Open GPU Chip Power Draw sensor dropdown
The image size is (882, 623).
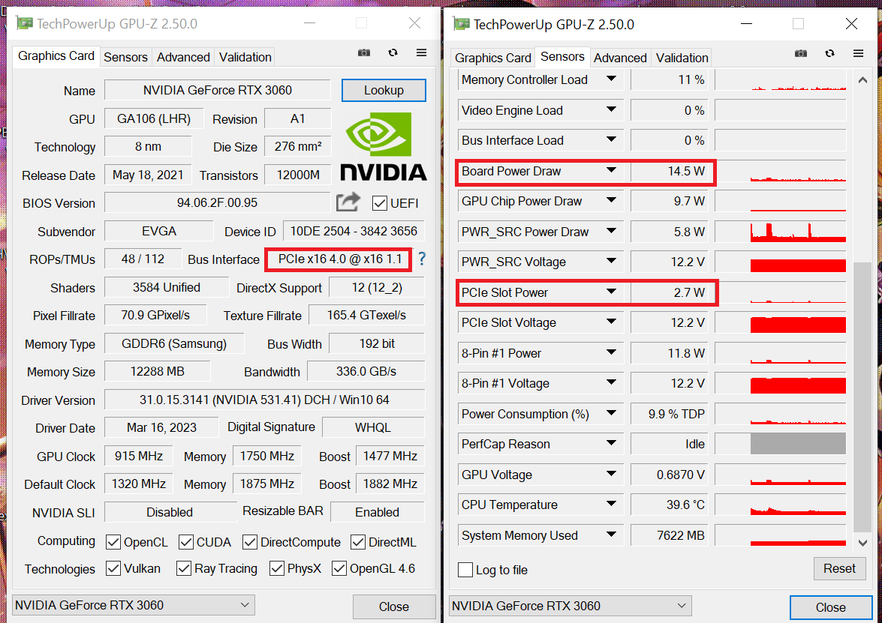(611, 201)
